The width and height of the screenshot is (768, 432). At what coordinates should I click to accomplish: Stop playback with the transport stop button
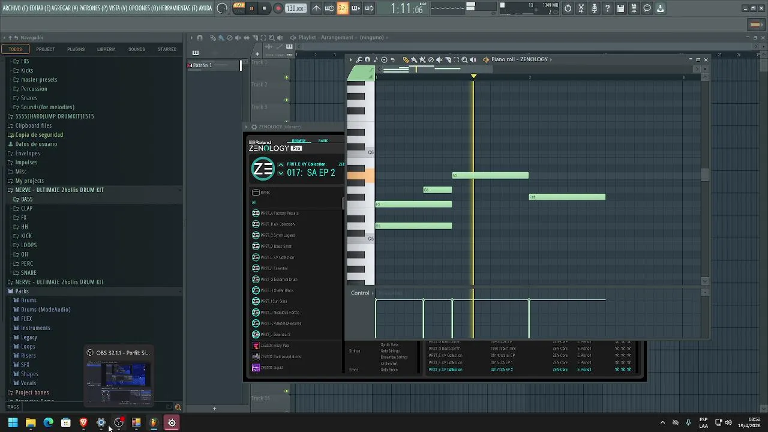tap(264, 8)
